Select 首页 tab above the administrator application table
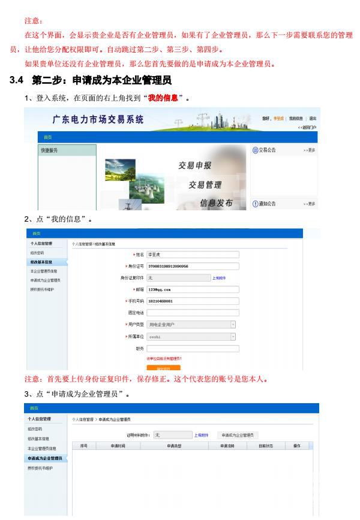The image size is (360, 520). click(x=34, y=408)
